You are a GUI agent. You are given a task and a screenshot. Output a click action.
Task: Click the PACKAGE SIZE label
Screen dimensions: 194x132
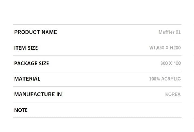tap(32, 64)
